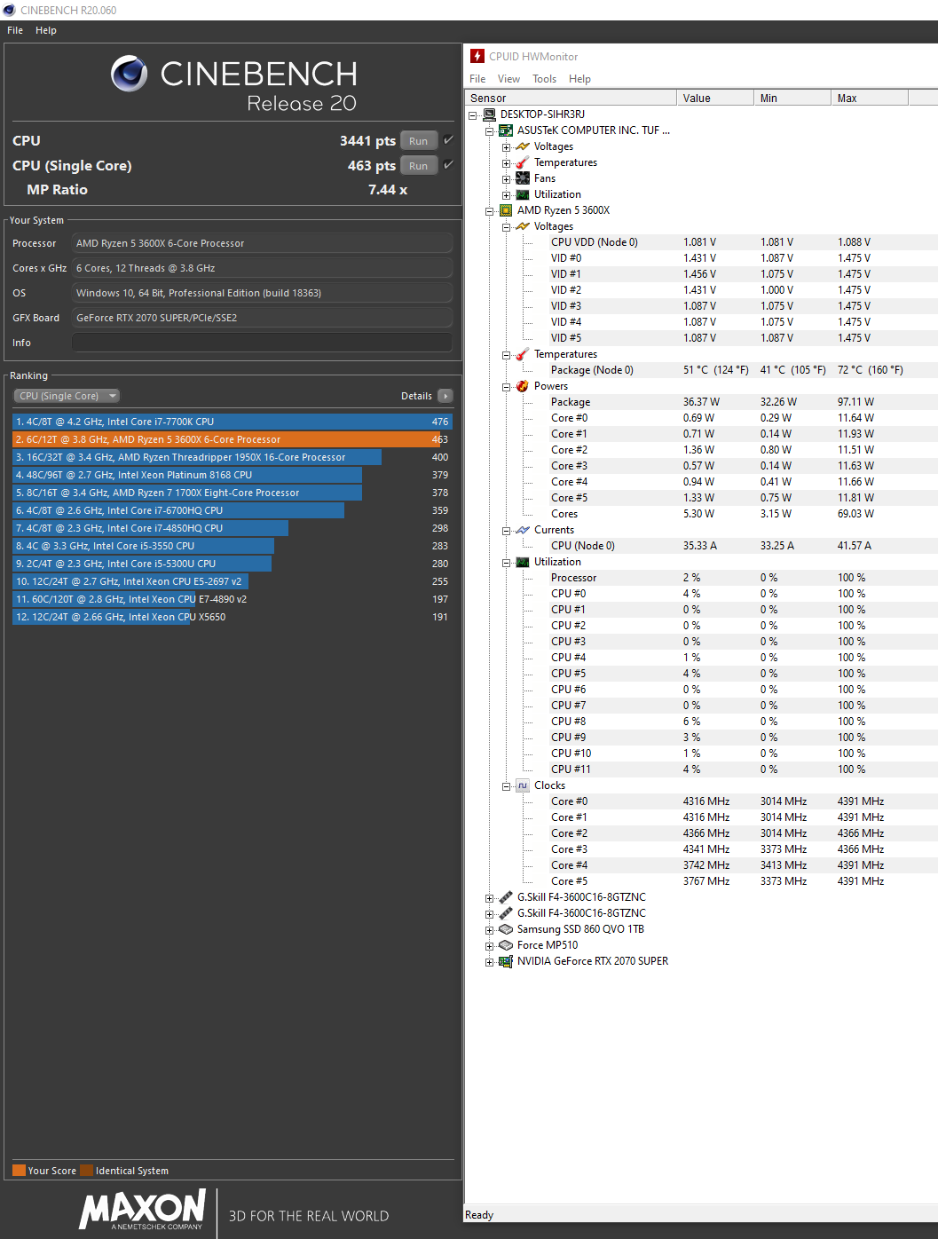The image size is (938, 1239).
Task: Expand the Force MP510 tree node
Action: point(489,946)
